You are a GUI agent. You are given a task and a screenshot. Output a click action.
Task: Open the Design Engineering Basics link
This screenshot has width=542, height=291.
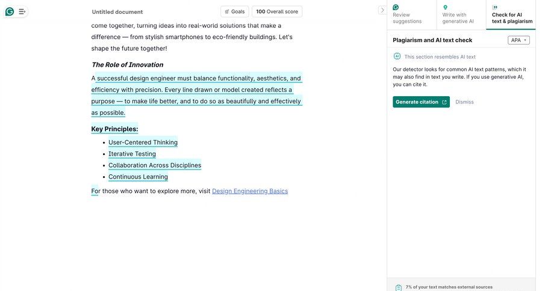click(250, 191)
